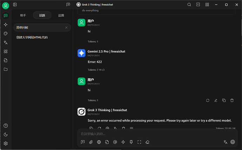Switch to the 话题 tab
The width and height of the screenshot is (242, 150).
42,15
